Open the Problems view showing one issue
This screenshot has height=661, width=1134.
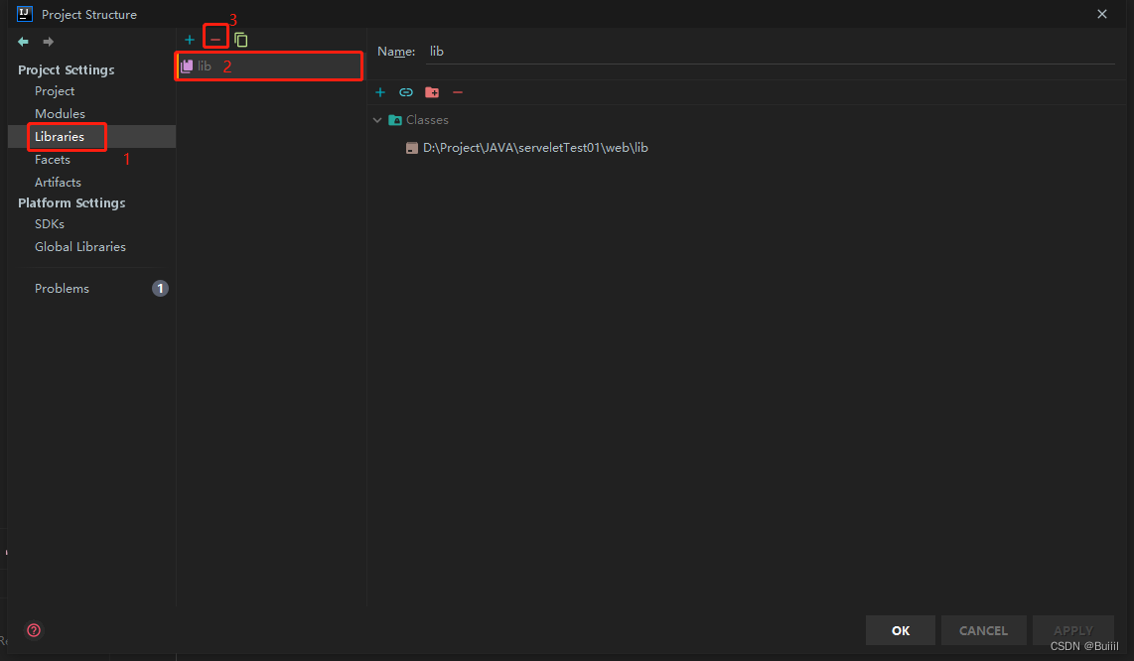[62, 288]
